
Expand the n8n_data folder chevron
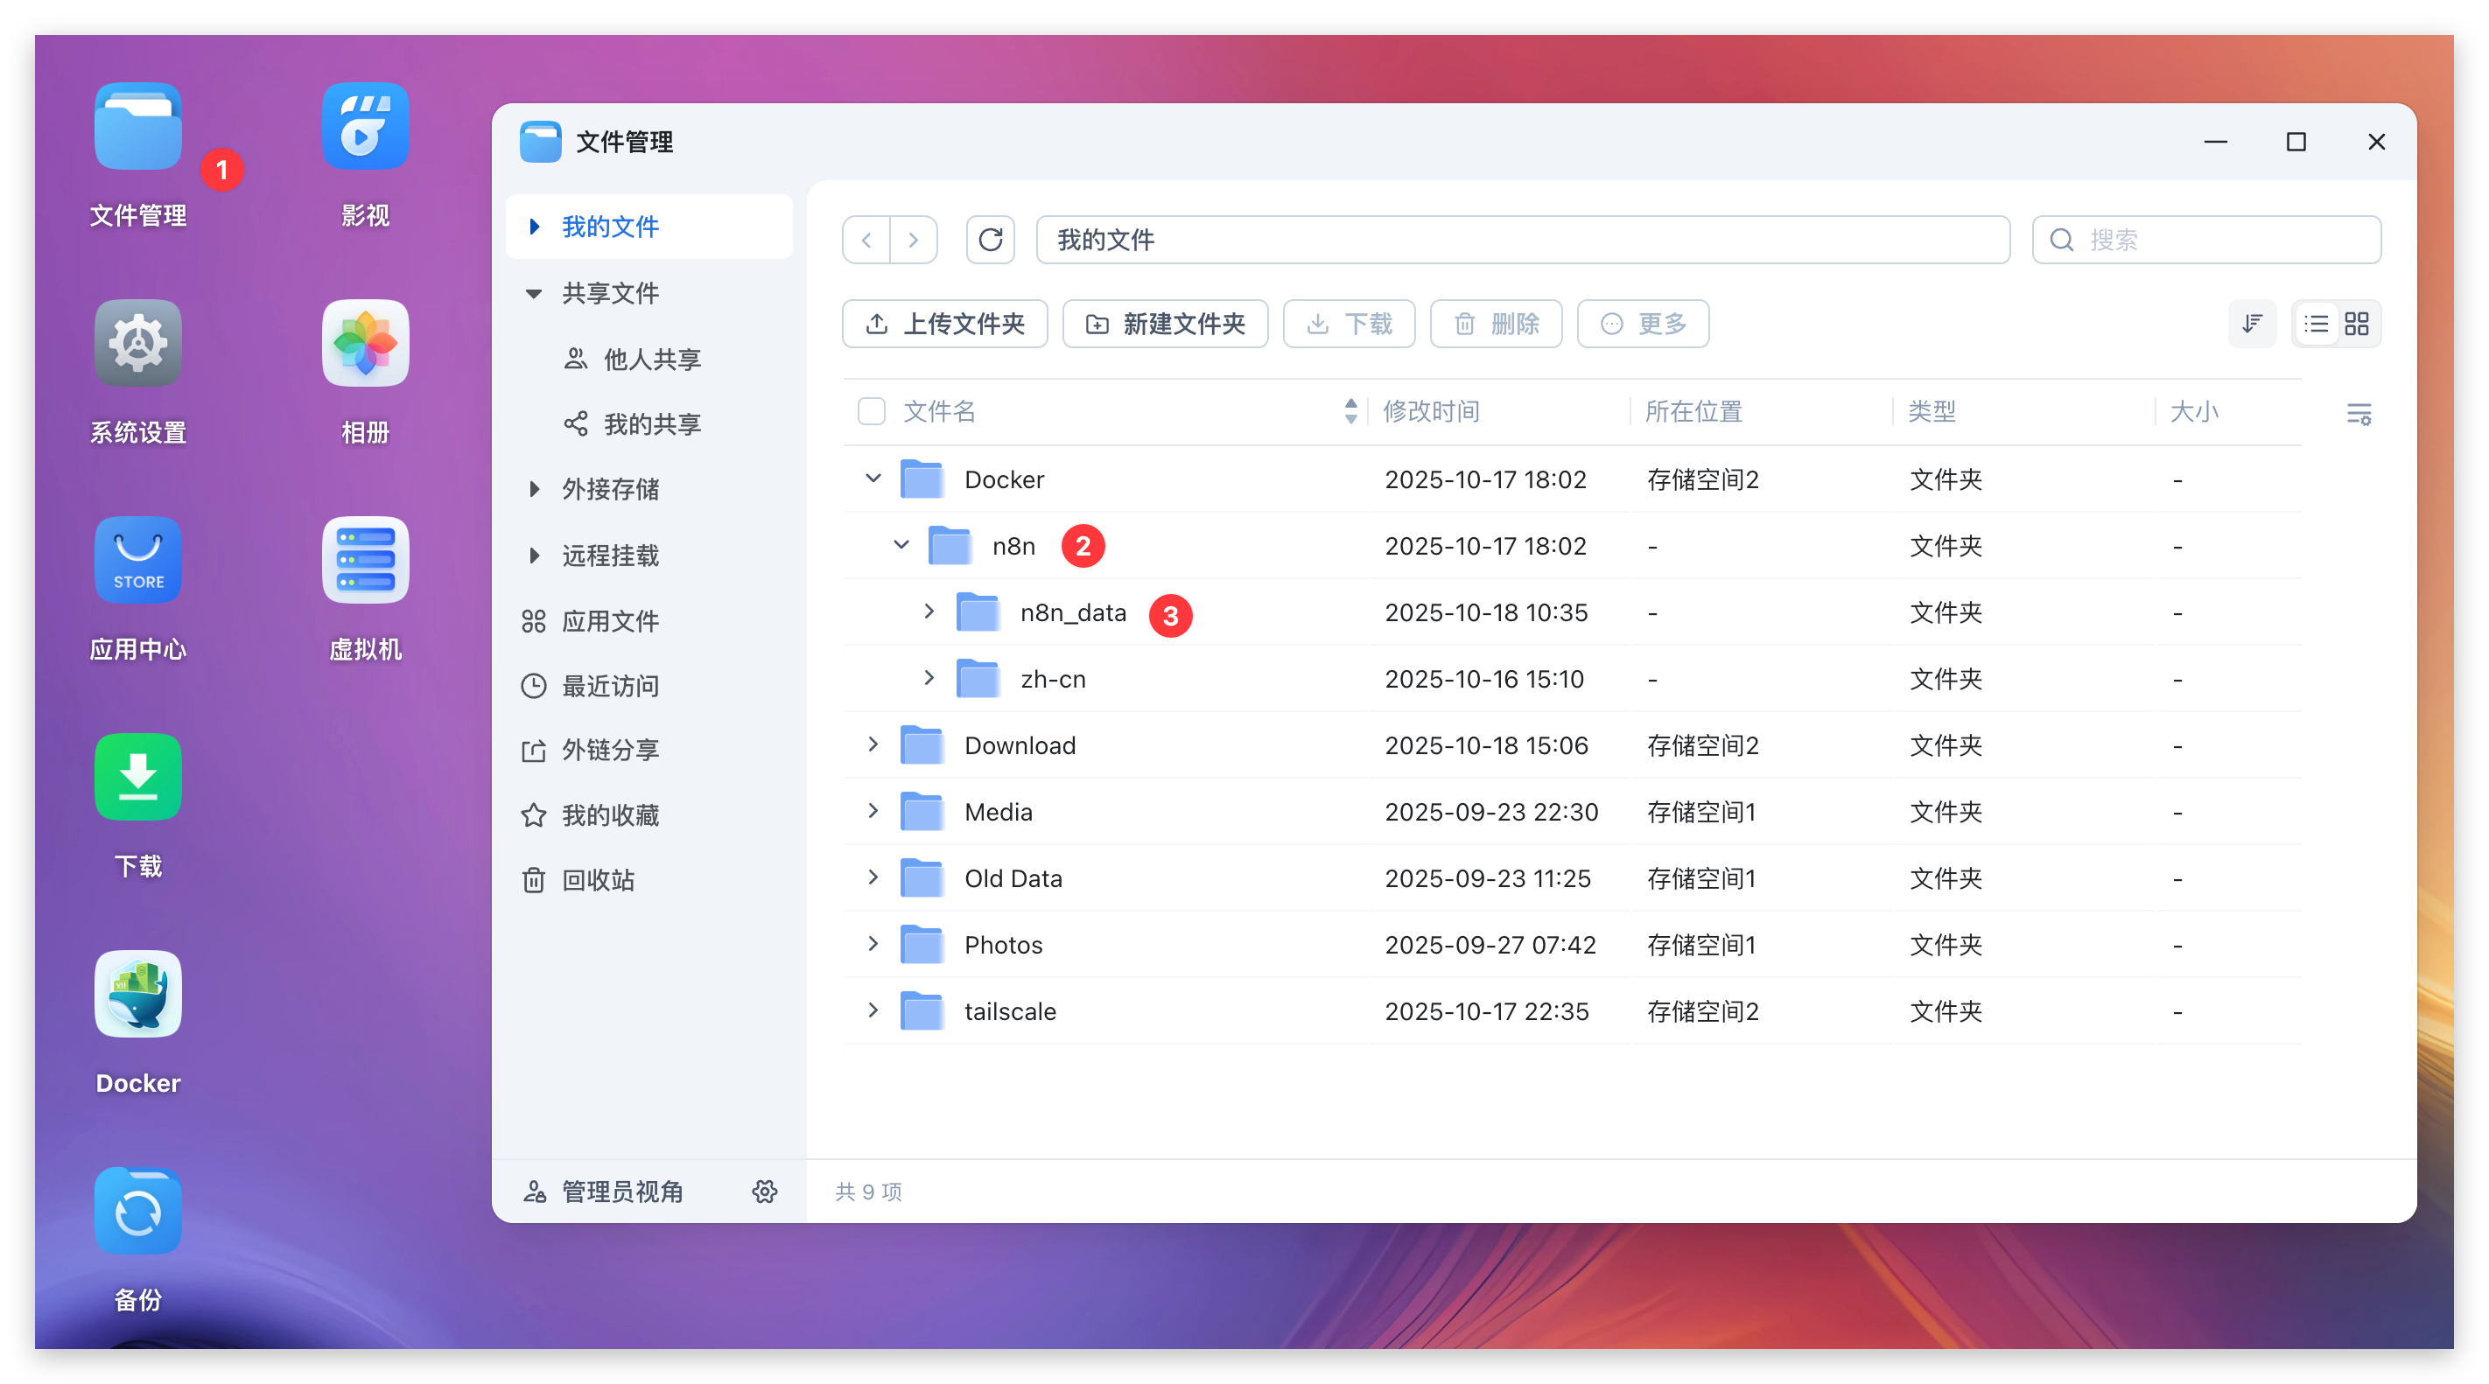tap(929, 612)
